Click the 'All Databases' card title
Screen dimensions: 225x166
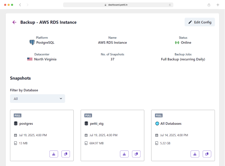pyautogui.click(x=171, y=124)
